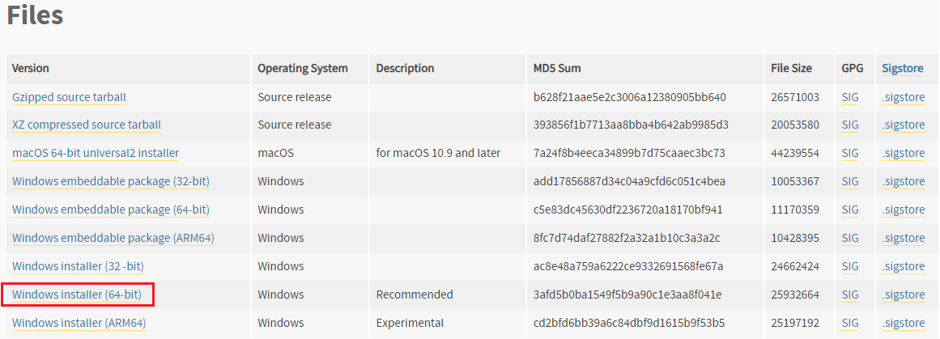
Task: Download the XZ compressed source tarball
Action: point(87,125)
